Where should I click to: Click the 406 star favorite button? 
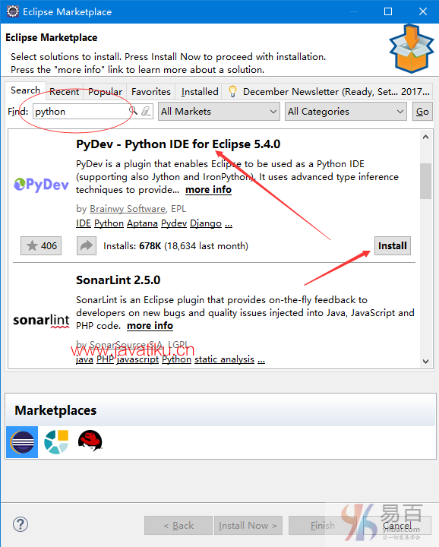pos(41,246)
